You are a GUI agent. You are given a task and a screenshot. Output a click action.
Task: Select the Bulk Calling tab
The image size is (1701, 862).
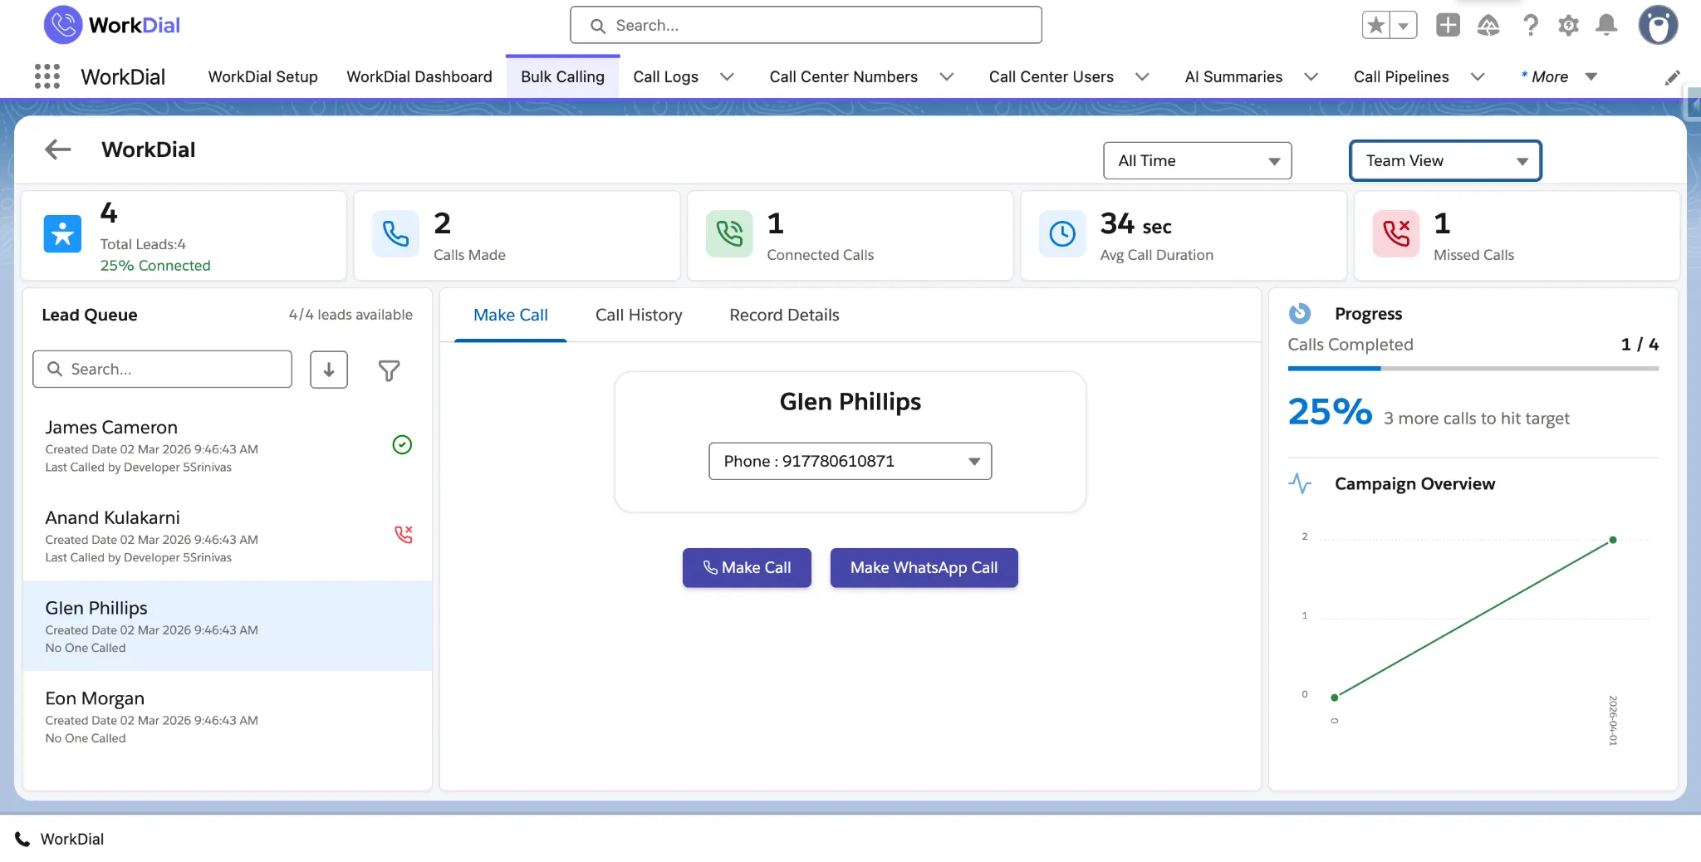pos(562,76)
